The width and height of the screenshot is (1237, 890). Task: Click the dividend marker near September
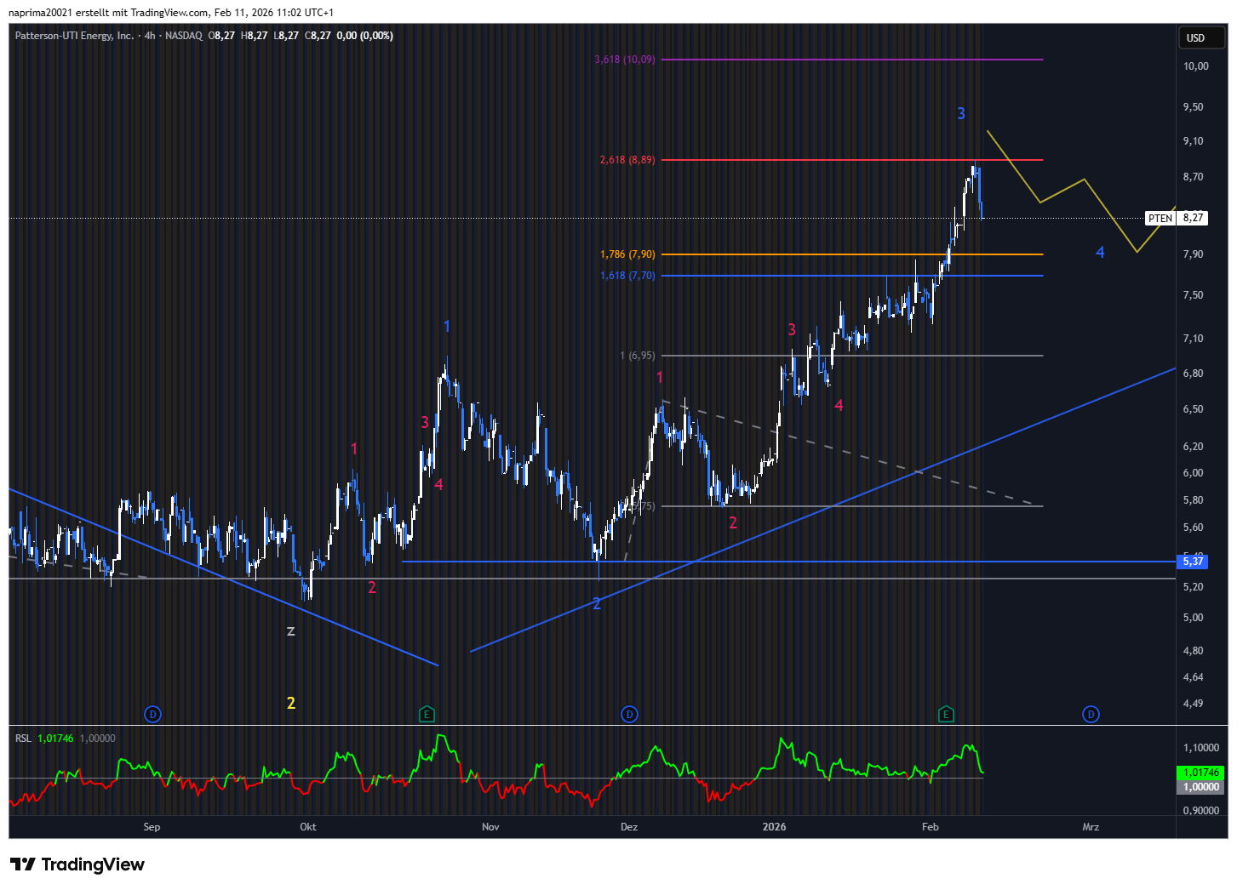152,714
